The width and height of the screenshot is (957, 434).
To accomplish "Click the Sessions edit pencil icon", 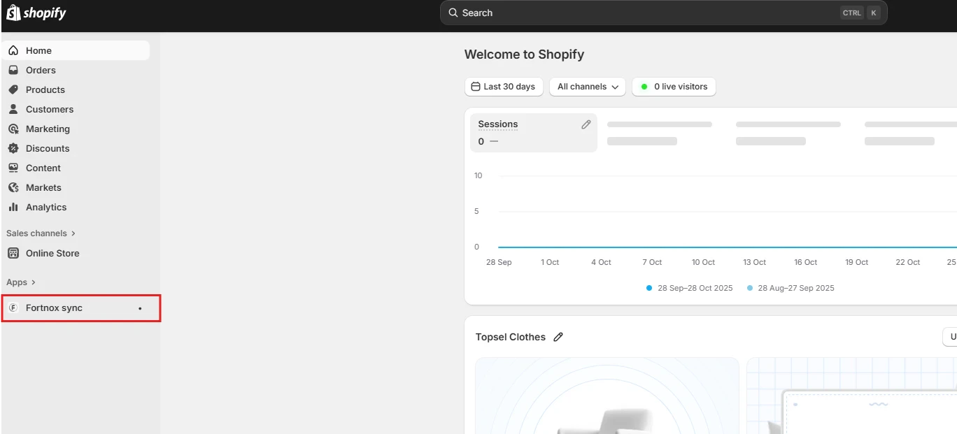I will pyautogui.click(x=586, y=124).
